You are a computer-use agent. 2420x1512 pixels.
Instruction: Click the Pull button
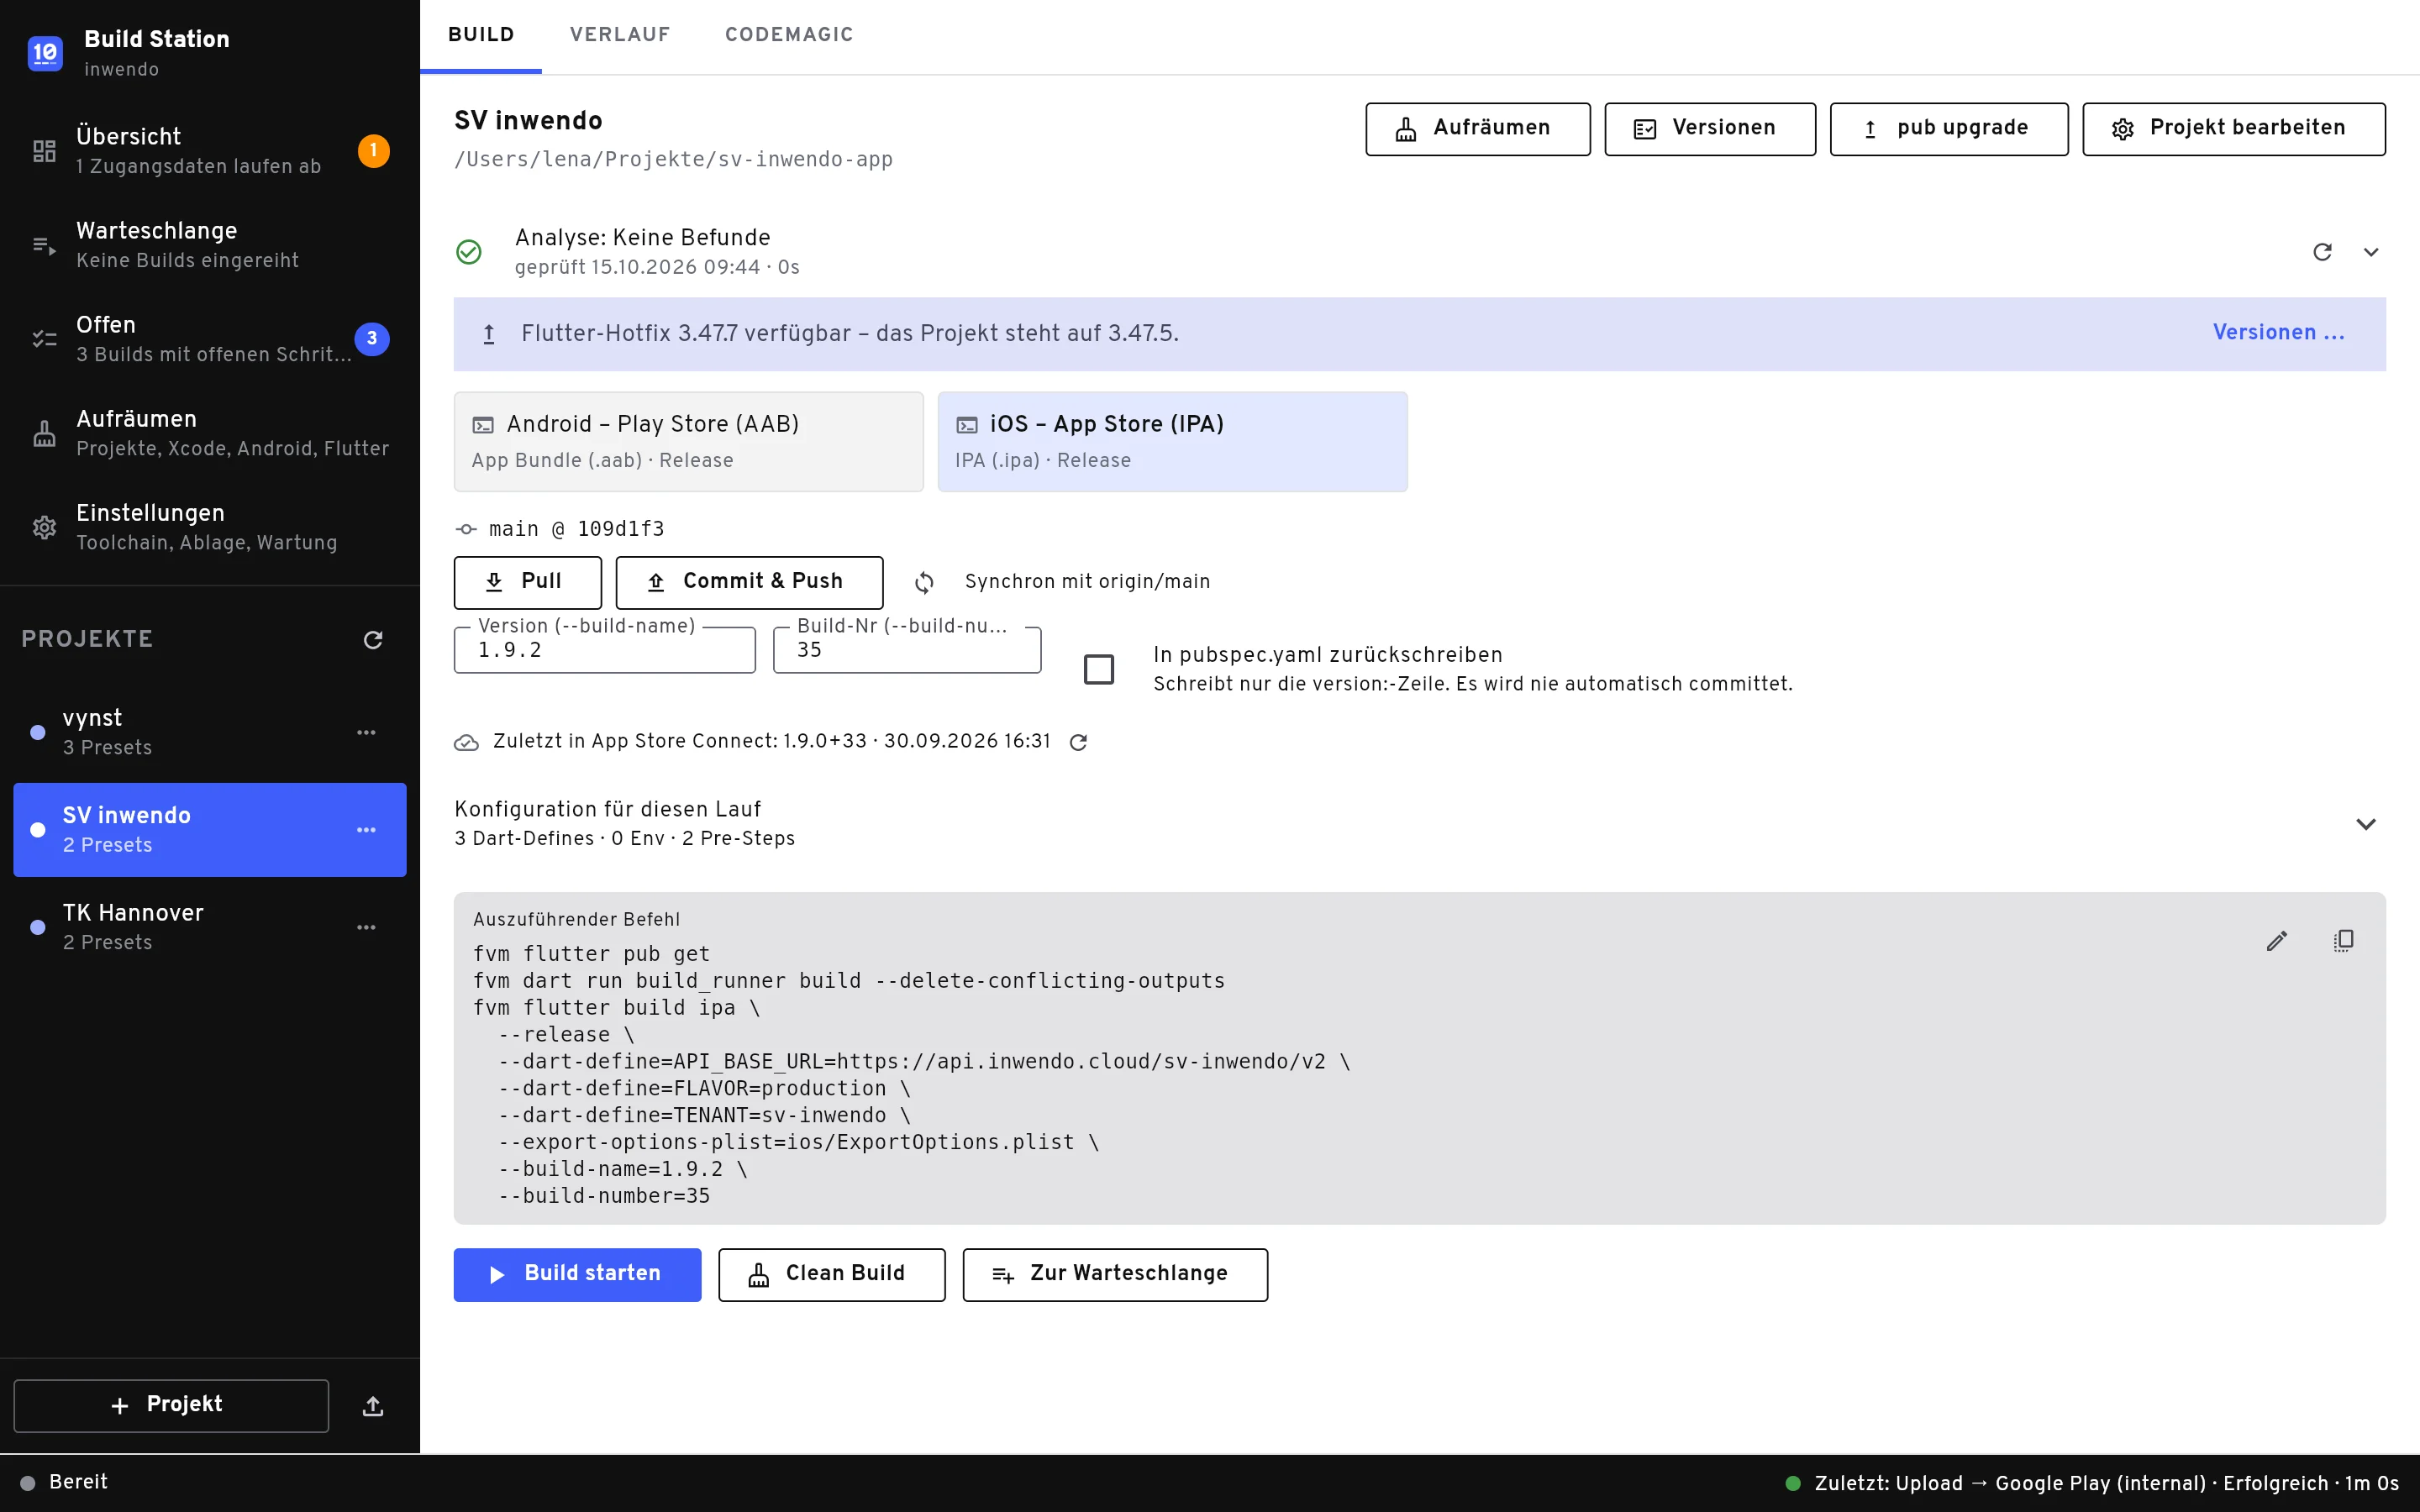[528, 583]
